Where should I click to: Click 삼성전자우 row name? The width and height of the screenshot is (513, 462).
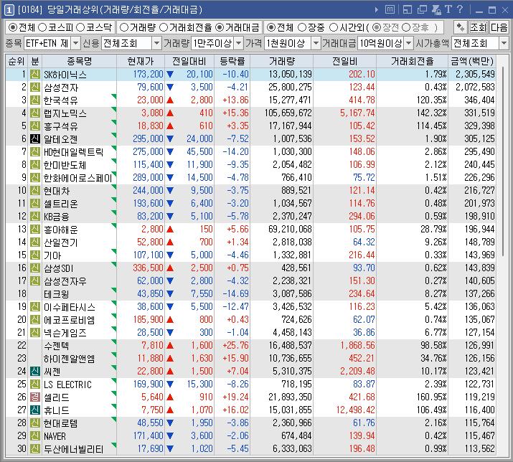click(x=65, y=281)
